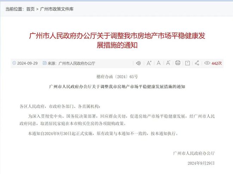Click the 首页 breadcrumb link
233x174 pixels.
[30, 9]
